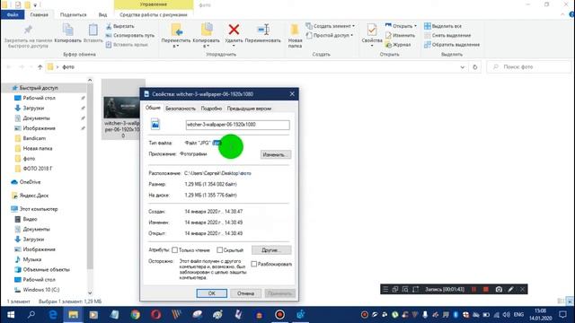Open Previous versions (Предыдущие версии) tab
The width and height of the screenshot is (575, 323).
(249, 109)
